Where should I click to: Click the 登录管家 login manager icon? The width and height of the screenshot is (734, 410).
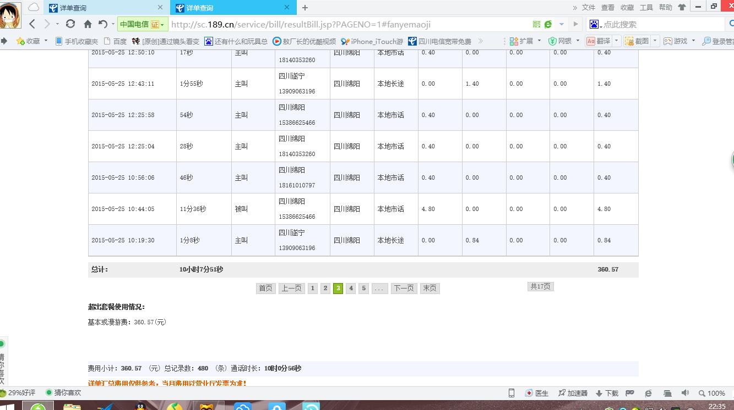tap(718, 41)
